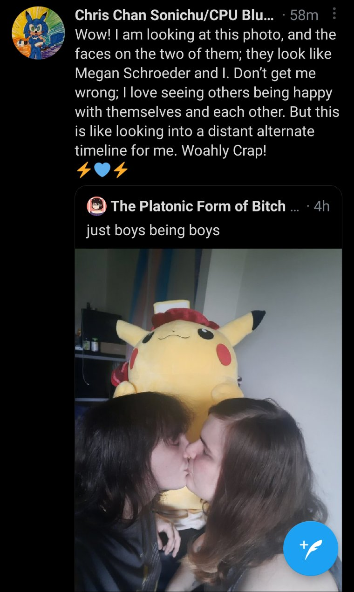Tap the 'Megan Schroeder and I' text line

click(x=195, y=73)
